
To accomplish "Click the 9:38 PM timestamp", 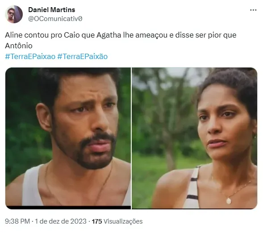I will (x=17, y=221).
